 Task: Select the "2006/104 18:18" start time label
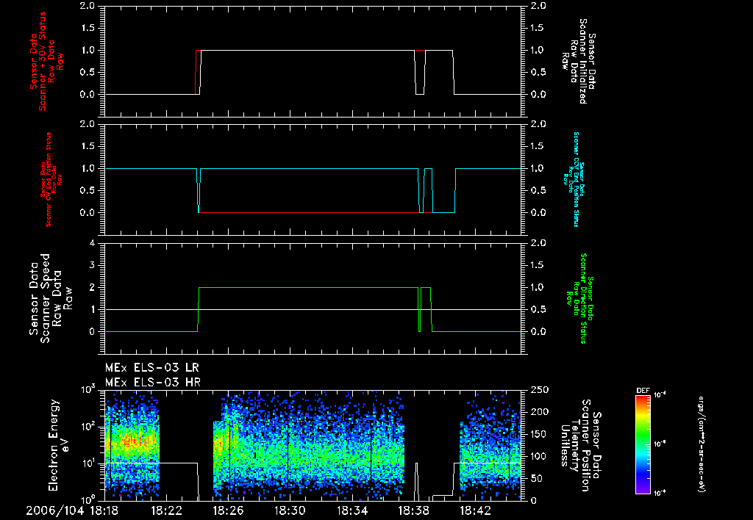point(73,510)
